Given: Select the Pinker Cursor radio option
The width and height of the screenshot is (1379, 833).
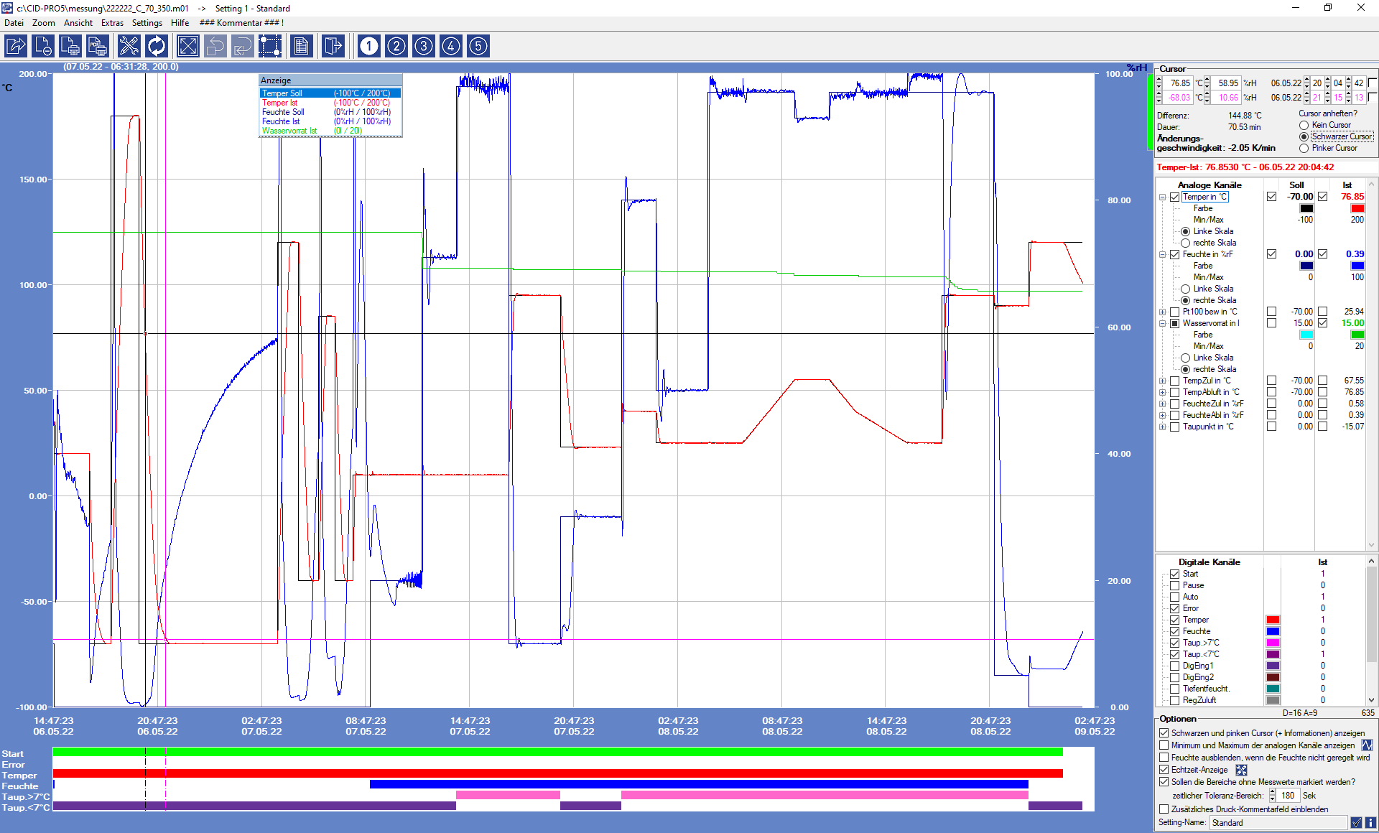Looking at the screenshot, I should 1304,148.
